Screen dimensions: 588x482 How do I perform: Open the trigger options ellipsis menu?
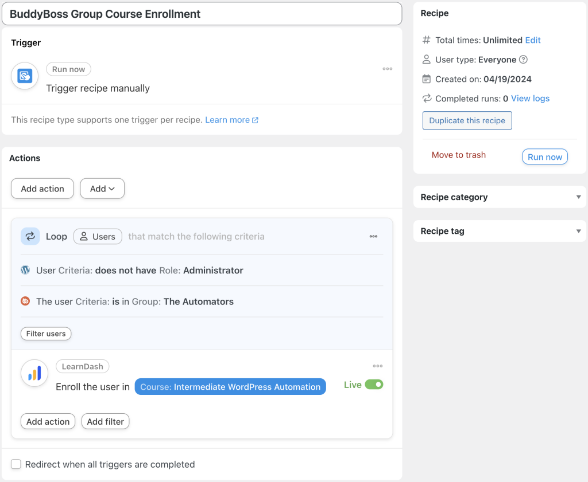pos(387,68)
